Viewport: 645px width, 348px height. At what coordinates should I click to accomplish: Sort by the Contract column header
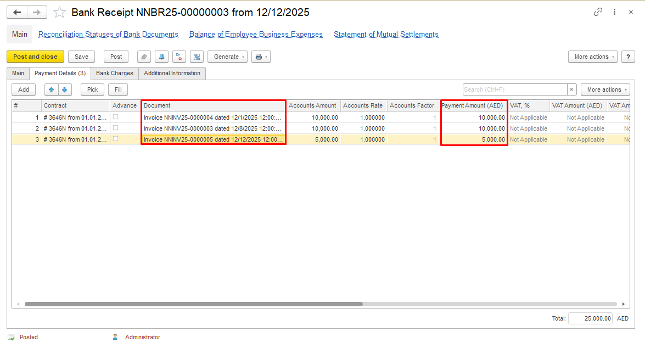[x=75, y=106]
